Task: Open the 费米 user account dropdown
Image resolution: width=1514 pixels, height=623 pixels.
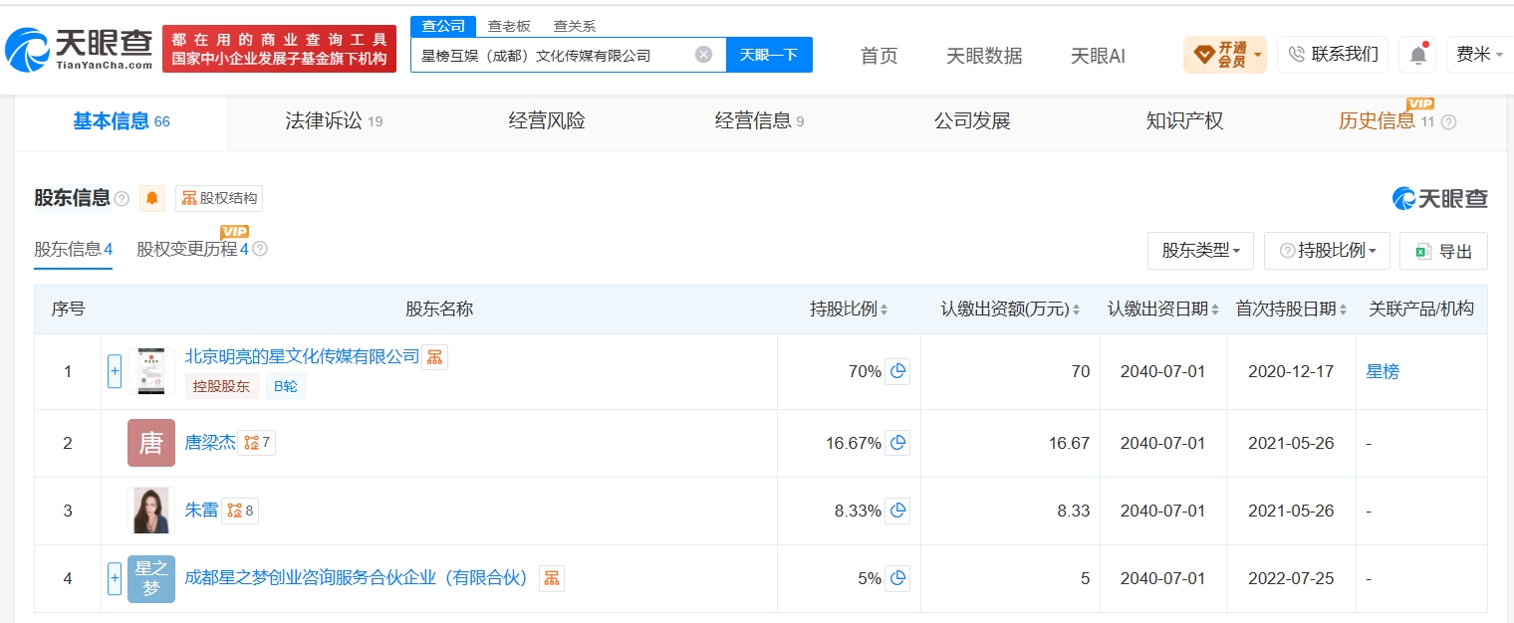Action: 1480,55
